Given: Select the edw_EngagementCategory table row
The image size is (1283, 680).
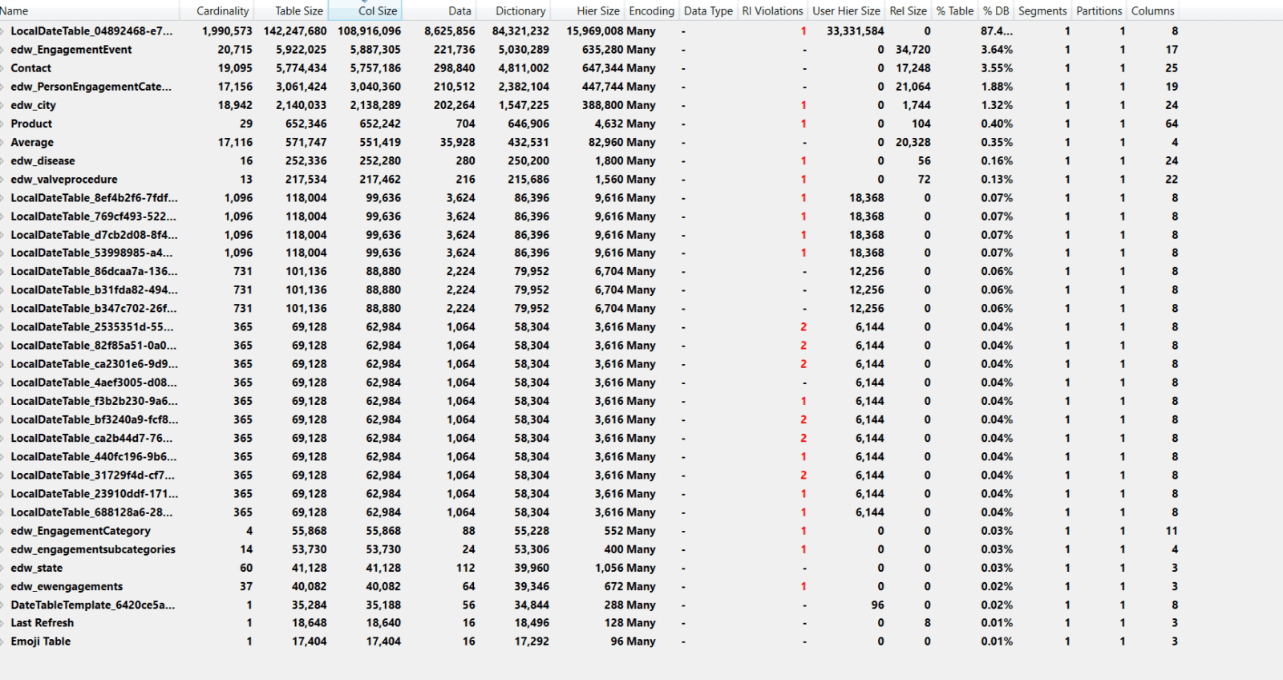Looking at the screenshot, I should click(589, 531).
